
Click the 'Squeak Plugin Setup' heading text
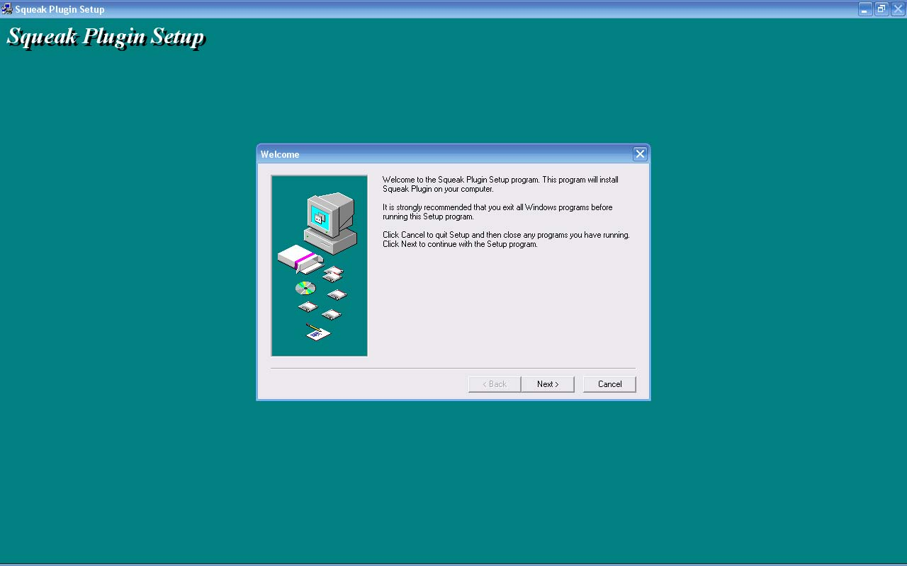(106, 37)
